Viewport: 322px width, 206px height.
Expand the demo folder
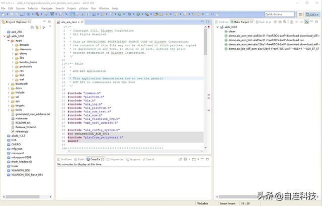pos(13,53)
